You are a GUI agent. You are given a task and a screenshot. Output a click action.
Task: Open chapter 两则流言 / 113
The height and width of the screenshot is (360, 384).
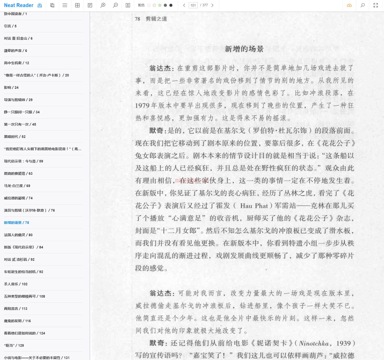16,309
